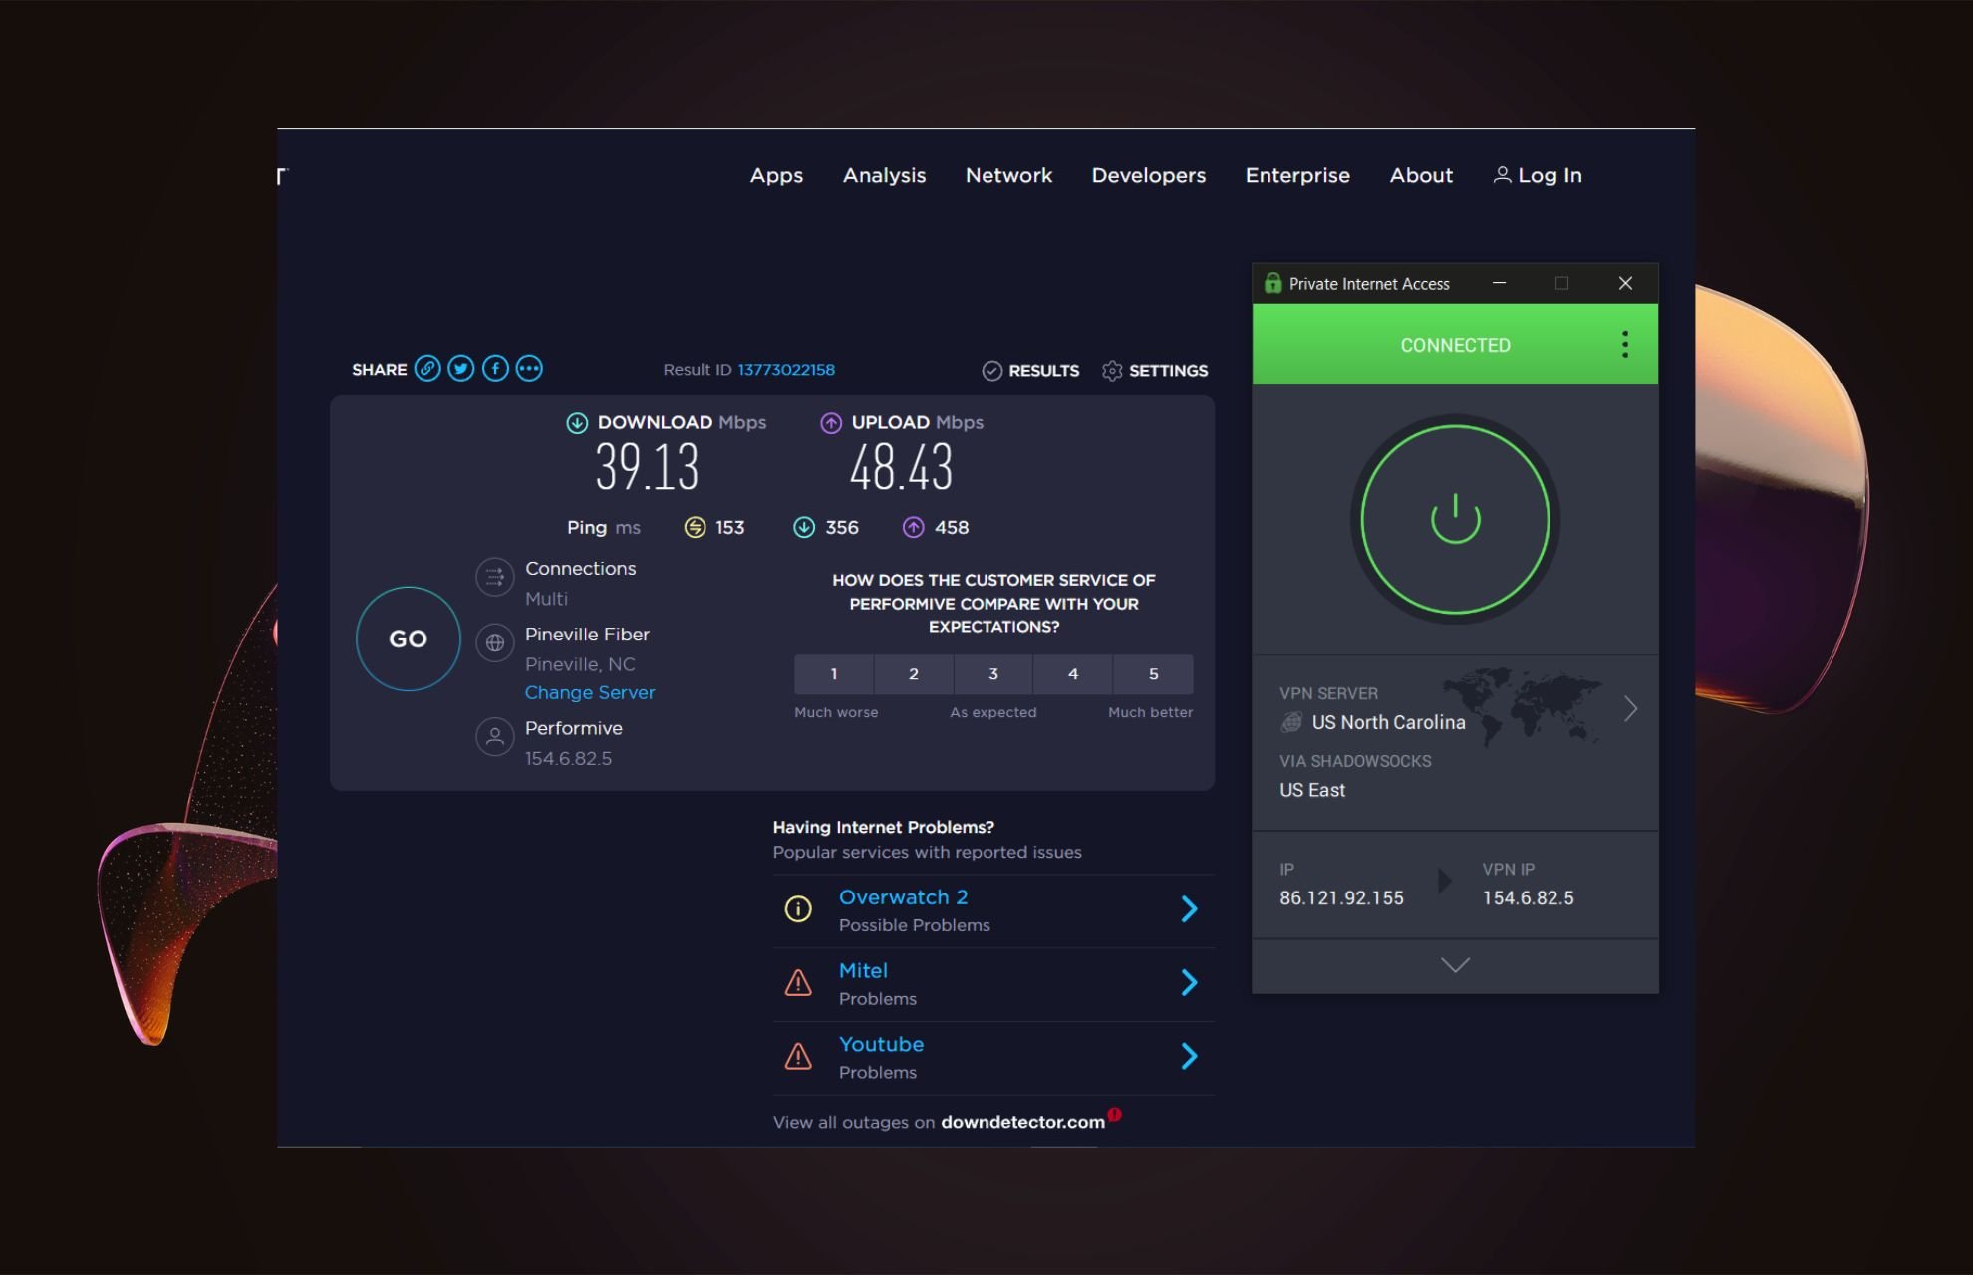Click the user icon next to Performive
Screen dimensions: 1973x1275
[495, 737]
